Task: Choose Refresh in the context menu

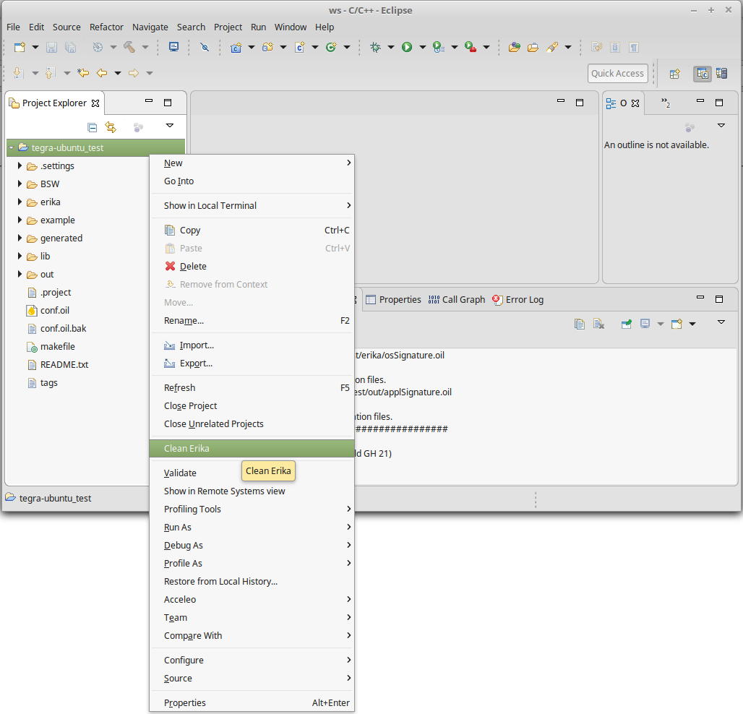Action: [252, 387]
